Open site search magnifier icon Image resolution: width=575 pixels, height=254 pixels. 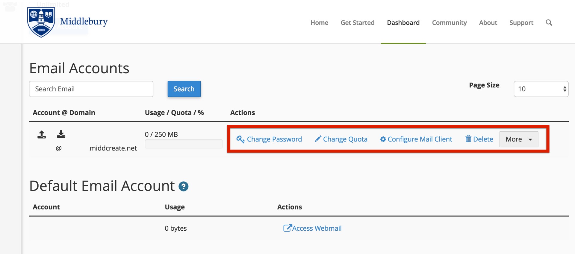pyautogui.click(x=549, y=23)
